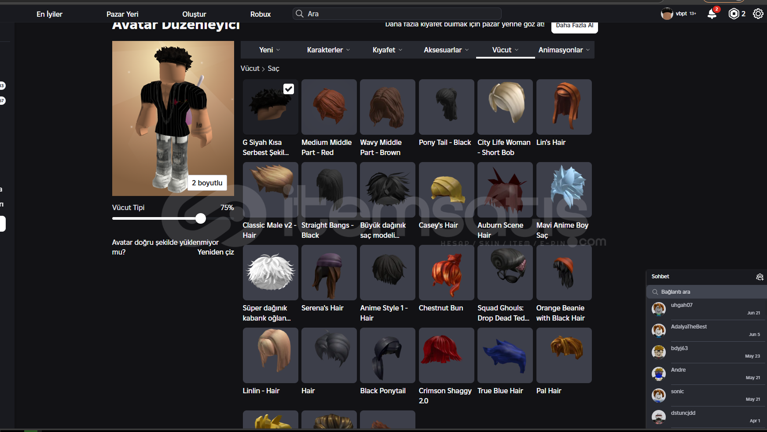The height and width of the screenshot is (432, 767).
Task: Click inside the Ara search field
Action: pyautogui.click(x=397, y=14)
